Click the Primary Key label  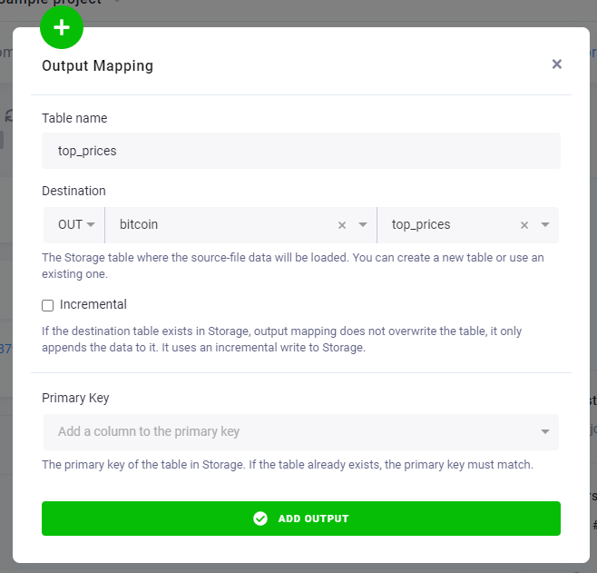click(75, 398)
